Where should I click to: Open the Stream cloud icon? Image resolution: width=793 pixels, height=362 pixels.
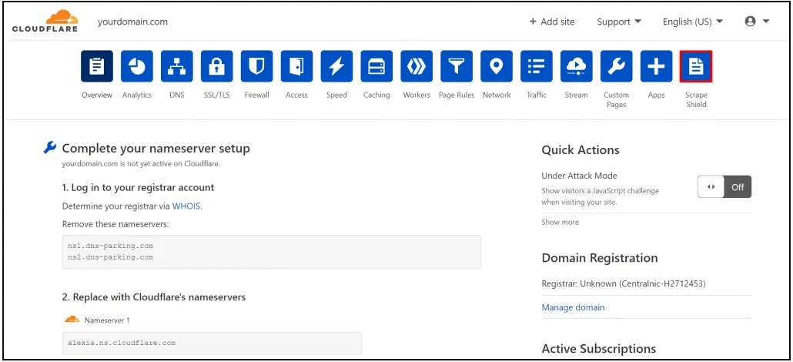point(576,66)
